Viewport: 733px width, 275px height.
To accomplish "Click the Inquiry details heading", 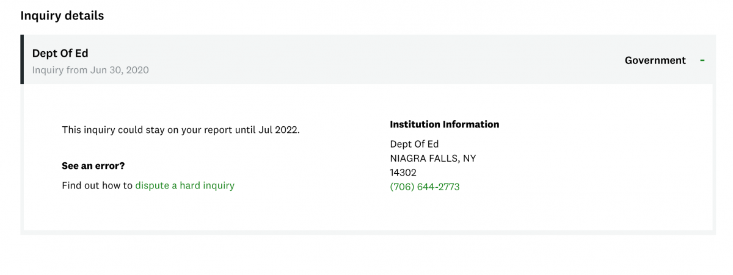I will [x=62, y=16].
